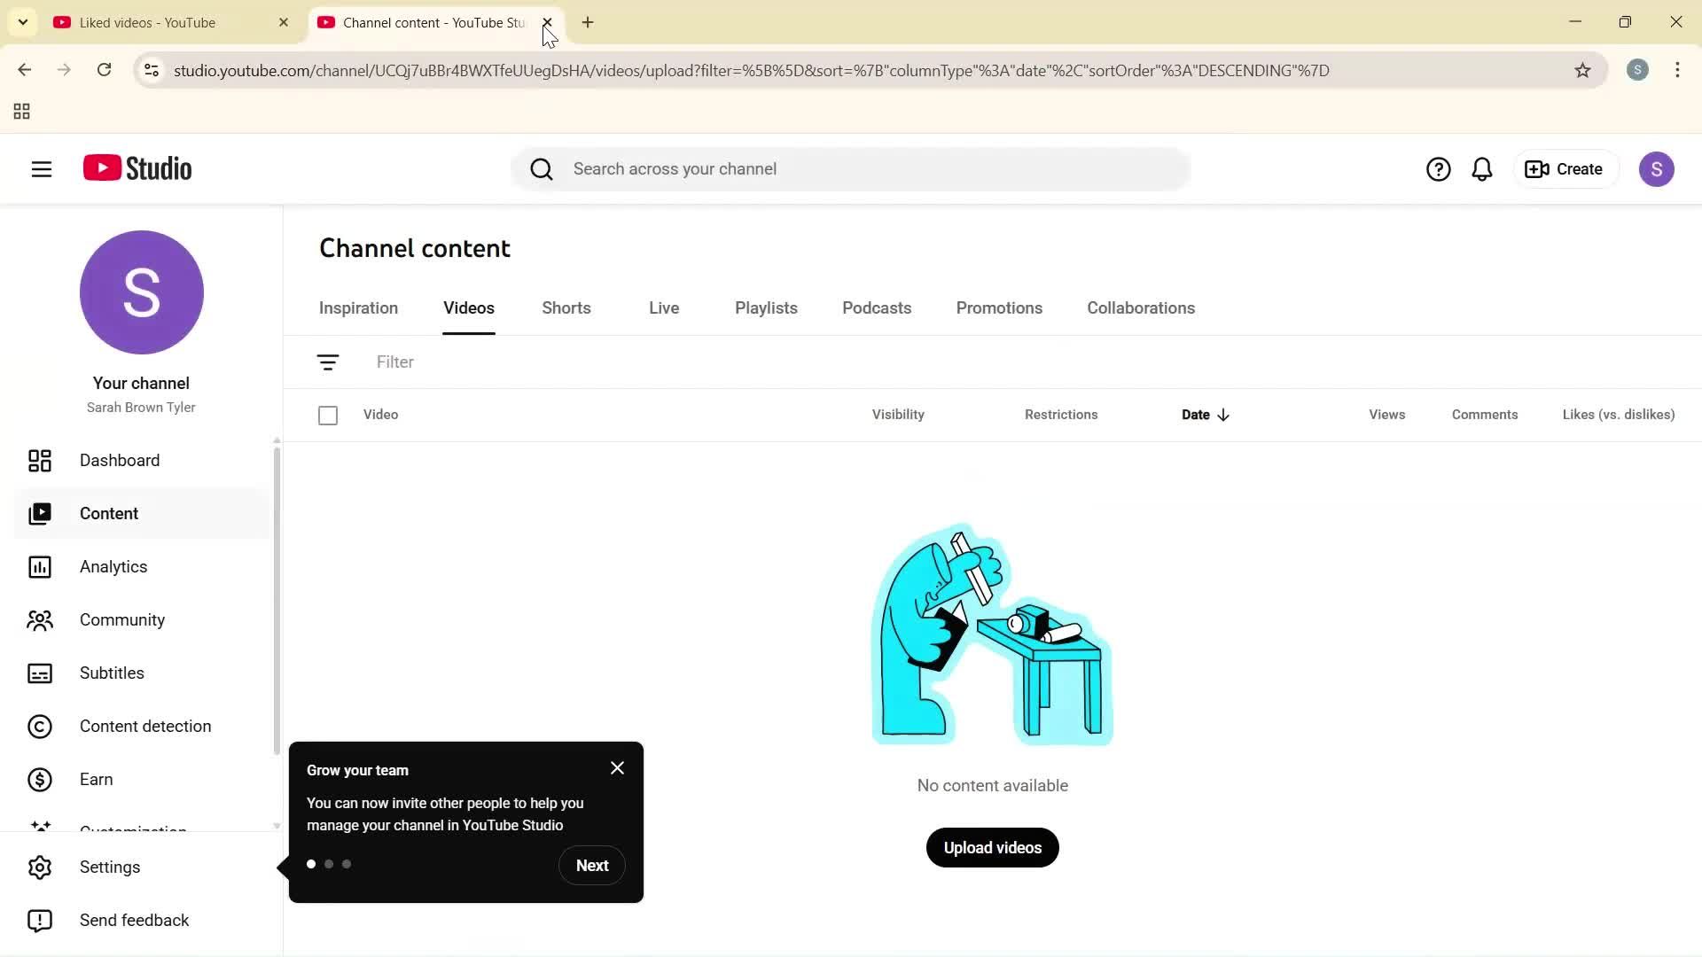Open the YouTube Studio hamburger menu

tap(41, 168)
